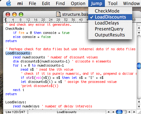Click the top scroll-down arrow
The width and height of the screenshot is (141, 114).
139,33
